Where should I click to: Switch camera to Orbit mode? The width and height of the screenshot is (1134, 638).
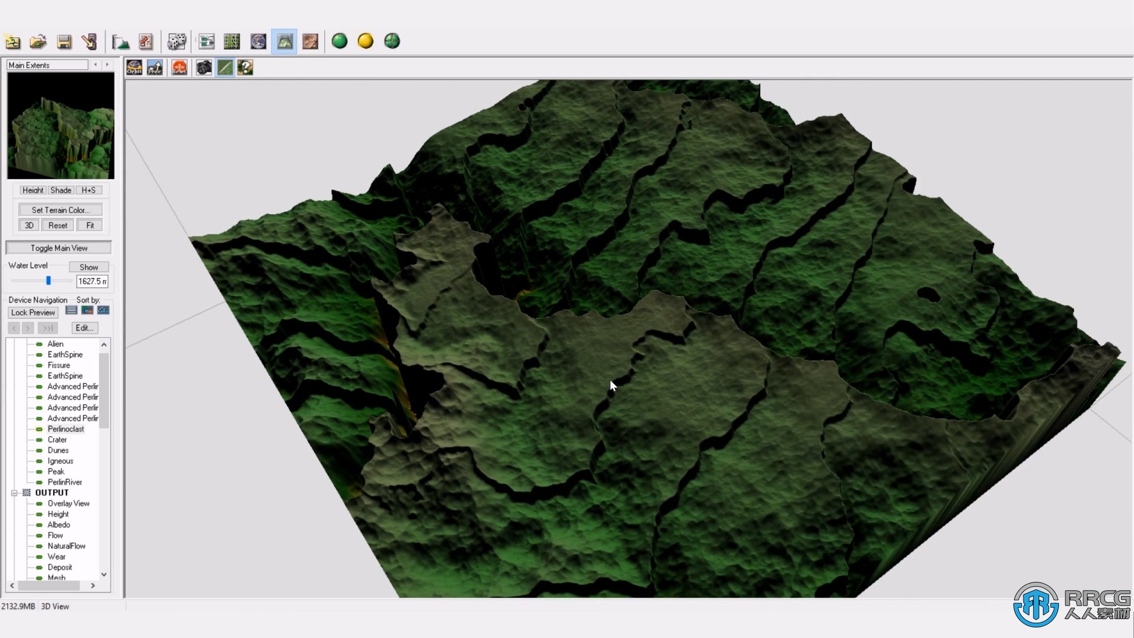tap(134, 67)
